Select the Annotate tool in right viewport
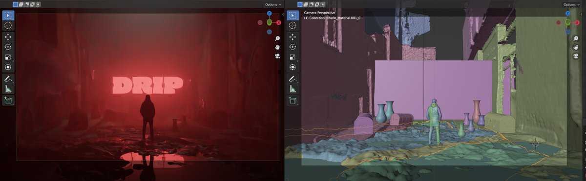This screenshot has height=181, width=586. [293, 79]
